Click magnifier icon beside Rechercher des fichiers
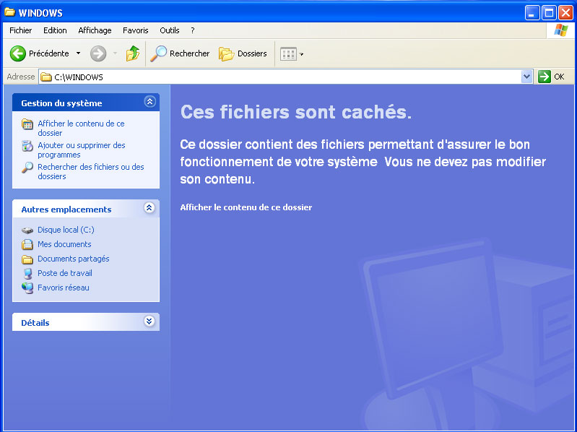This screenshot has width=577, height=432. tap(27, 168)
